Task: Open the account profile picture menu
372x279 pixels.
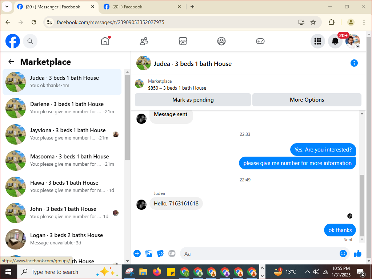Action: click(353, 41)
